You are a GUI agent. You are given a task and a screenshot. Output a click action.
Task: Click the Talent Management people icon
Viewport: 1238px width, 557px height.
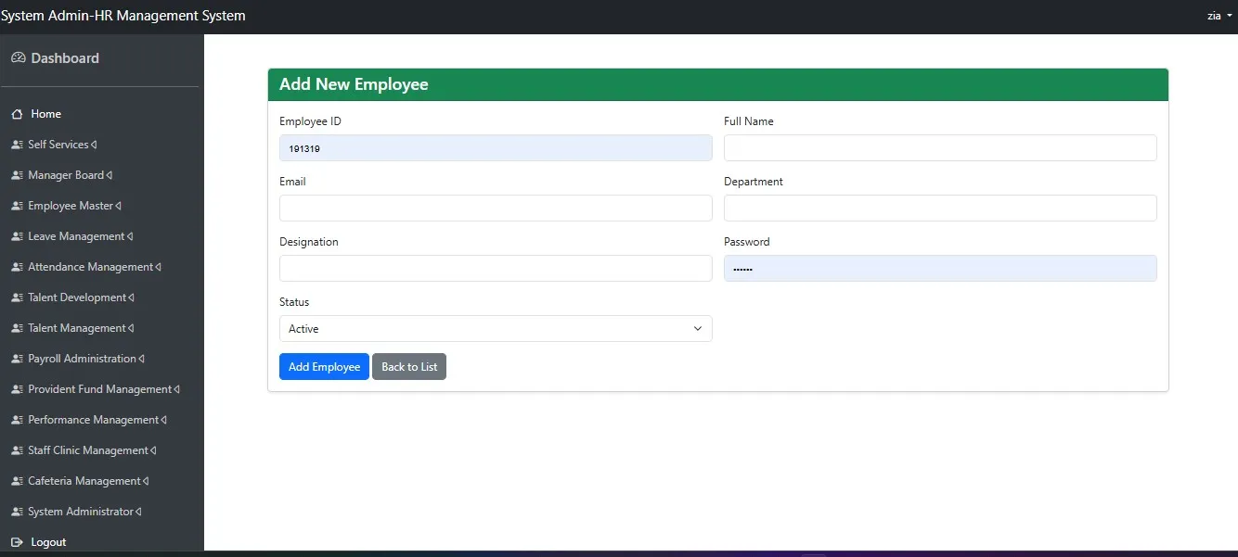click(x=17, y=328)
